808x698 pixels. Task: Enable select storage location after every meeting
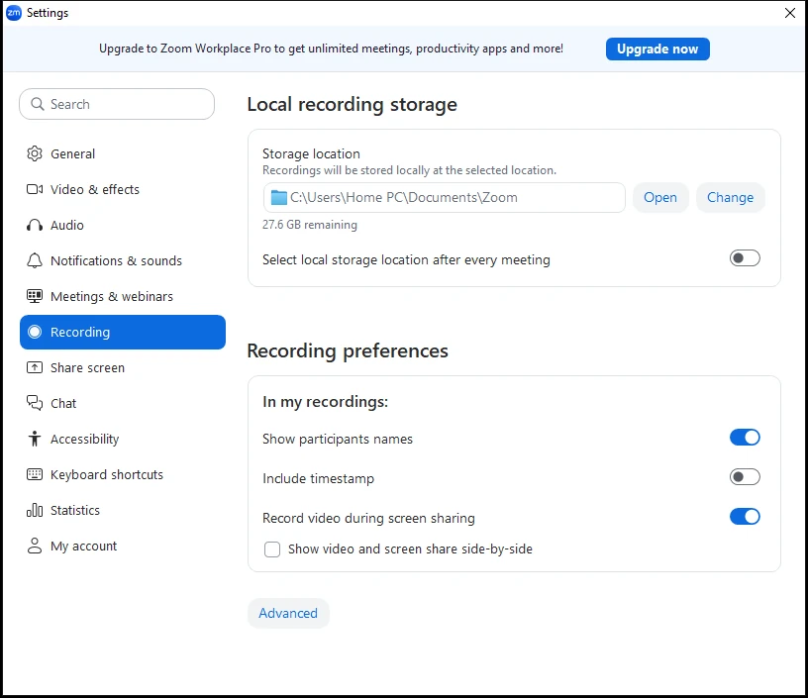click(745, 258)
